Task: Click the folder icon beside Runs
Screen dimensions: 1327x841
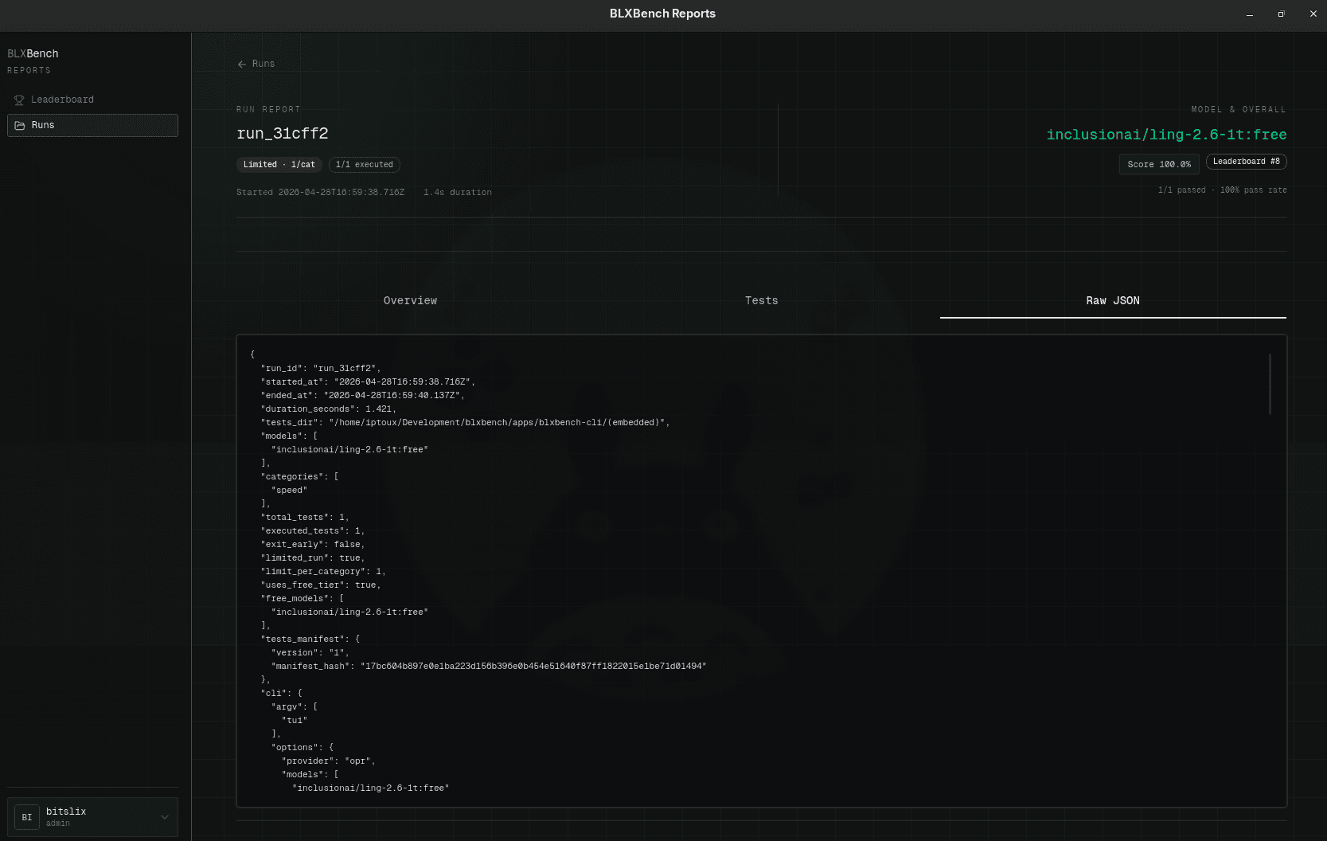Action: pyautogui.click(x=20, y=126)
